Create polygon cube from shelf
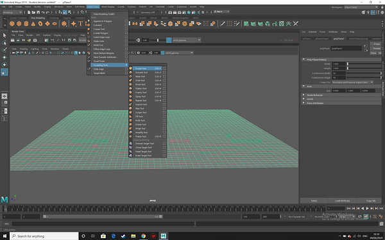Viewport: 385px width, 240px height. point(19,24)
